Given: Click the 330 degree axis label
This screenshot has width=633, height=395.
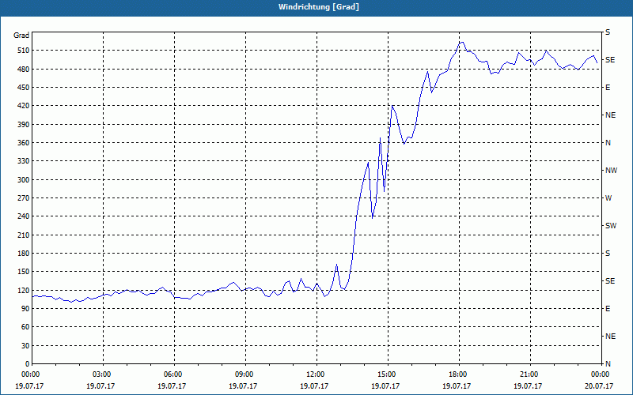Looking at the screenshot, I should click(x=23, y=161).
